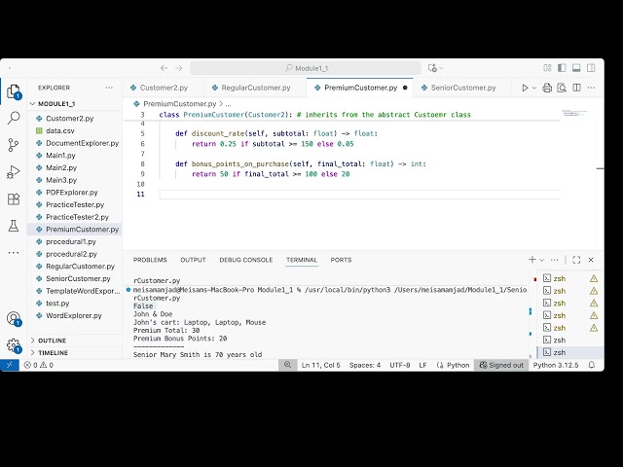
Task: Toggle the primary side bar
Action: coord(562,68)
